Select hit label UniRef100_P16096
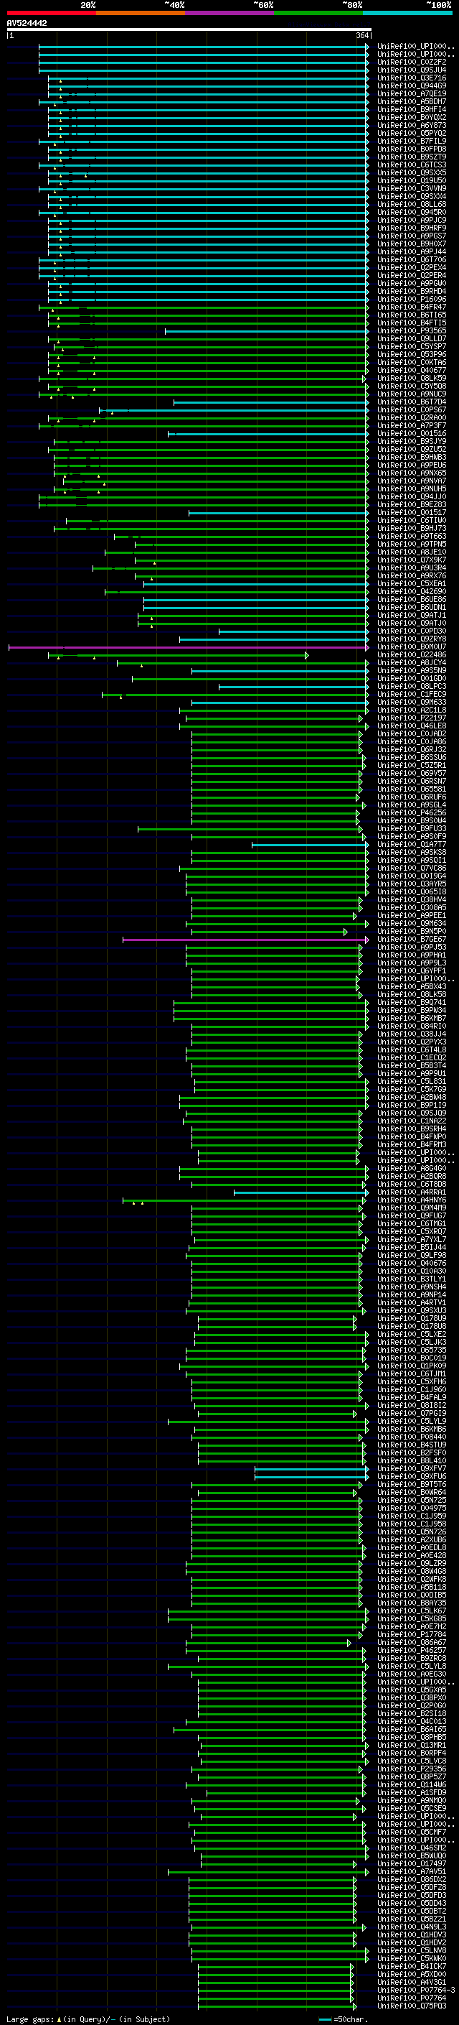459x2025 pixels. (x=412, y=300)
